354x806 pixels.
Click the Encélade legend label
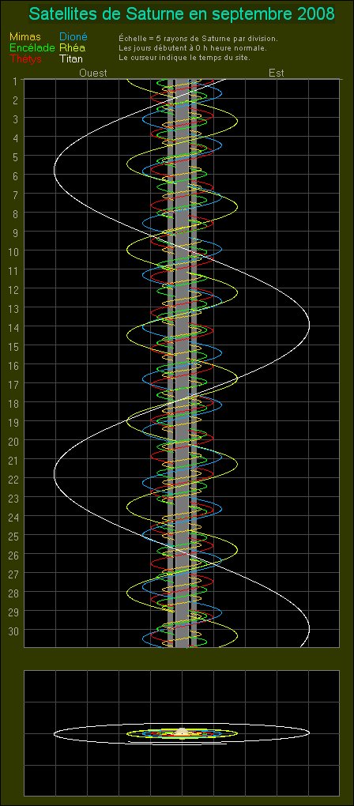(x=32, y=47)
